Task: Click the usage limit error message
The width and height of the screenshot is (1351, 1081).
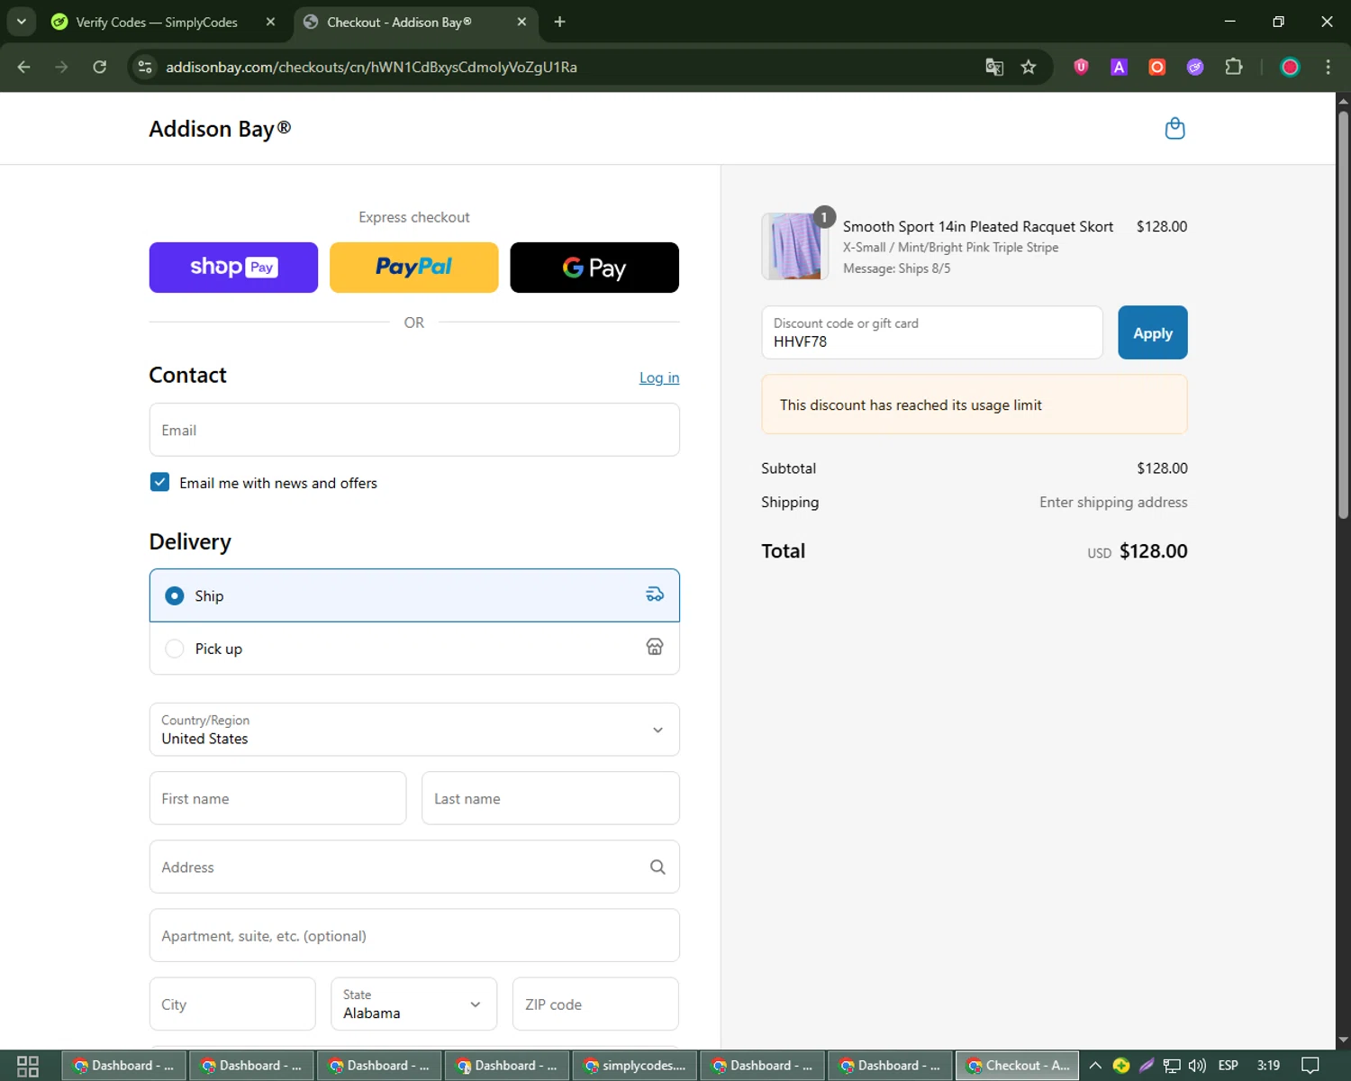Action: [975, 404]
